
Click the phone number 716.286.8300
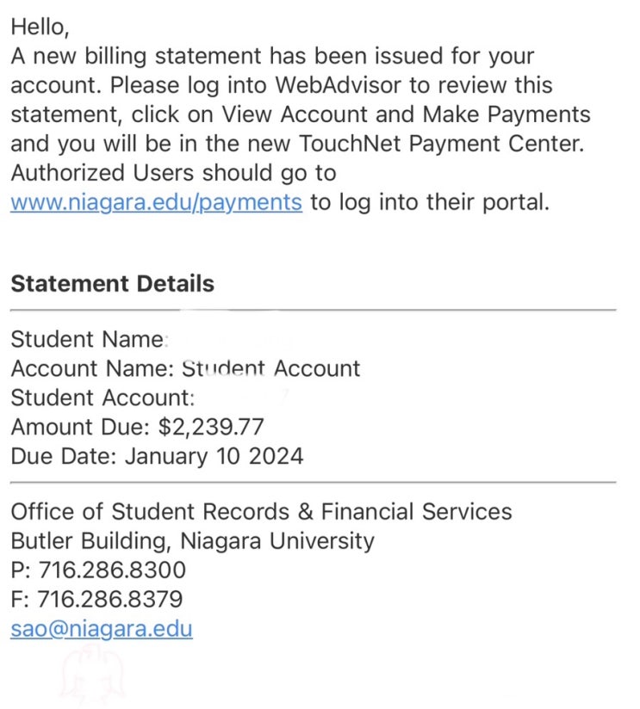coord(112,570)
